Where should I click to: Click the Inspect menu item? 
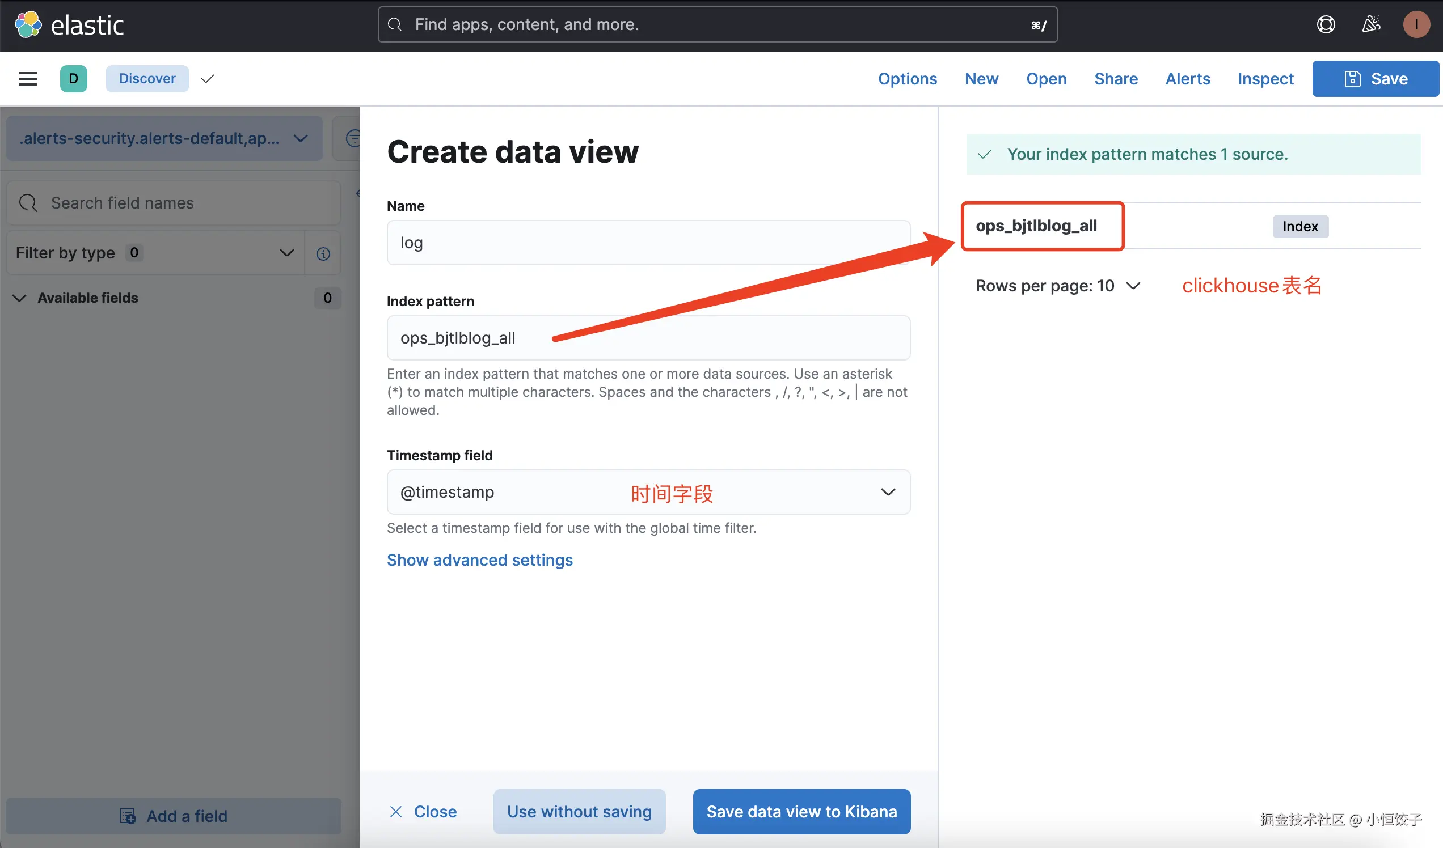point(1265,78)
